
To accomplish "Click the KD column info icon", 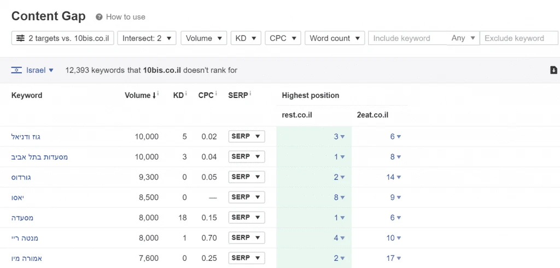I will point(186,94).
